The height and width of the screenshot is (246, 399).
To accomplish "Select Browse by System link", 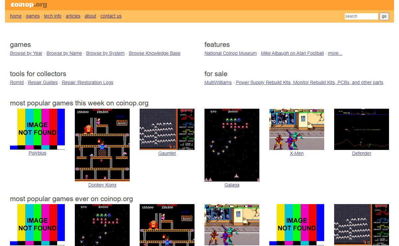I will [x=105, y=53].
